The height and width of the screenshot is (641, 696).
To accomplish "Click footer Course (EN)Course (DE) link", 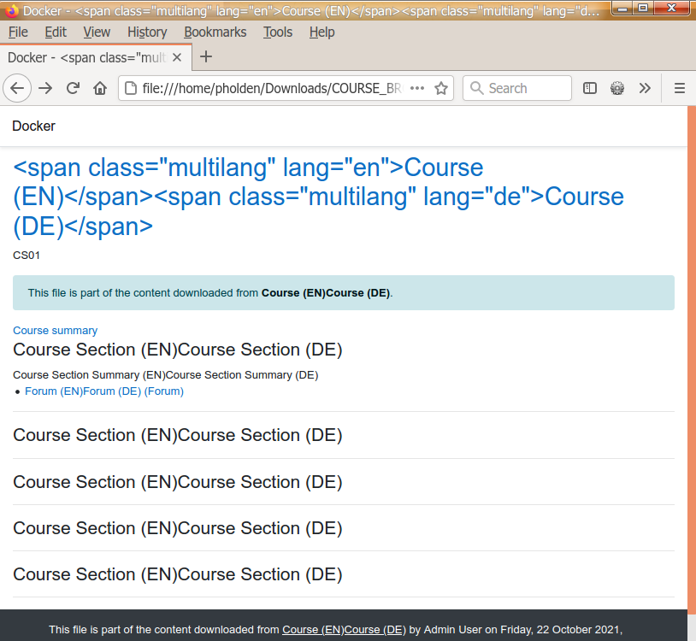I will (344, 630).
